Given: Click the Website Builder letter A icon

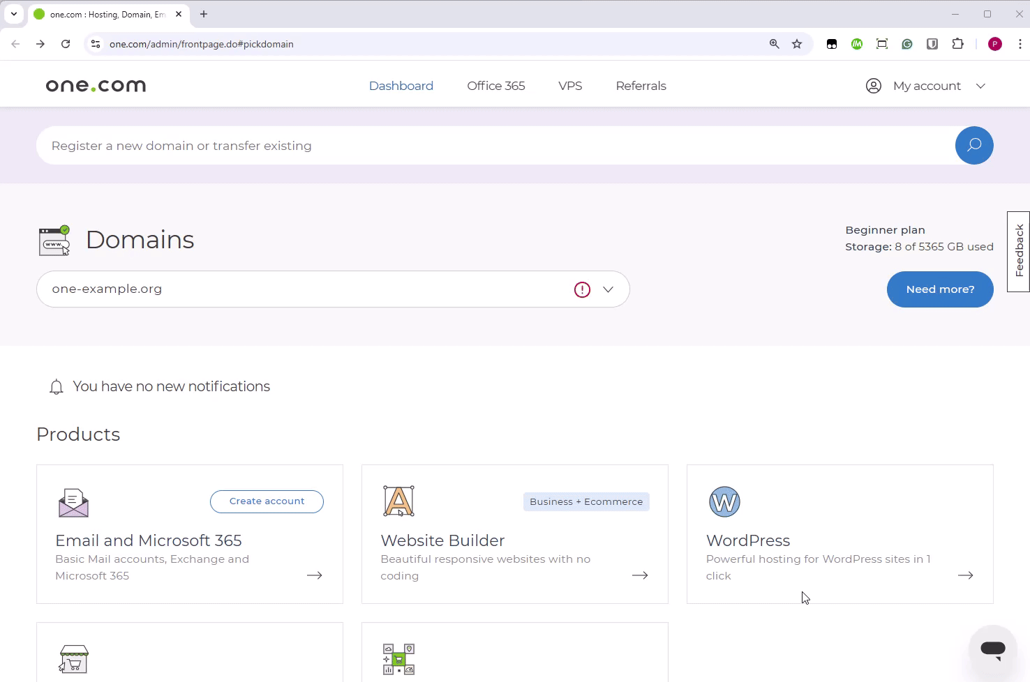Looking at the screenshot, I should tap(398, 501).
